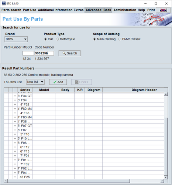Expand the 3' F34 GT series row

tap(15, 96)
